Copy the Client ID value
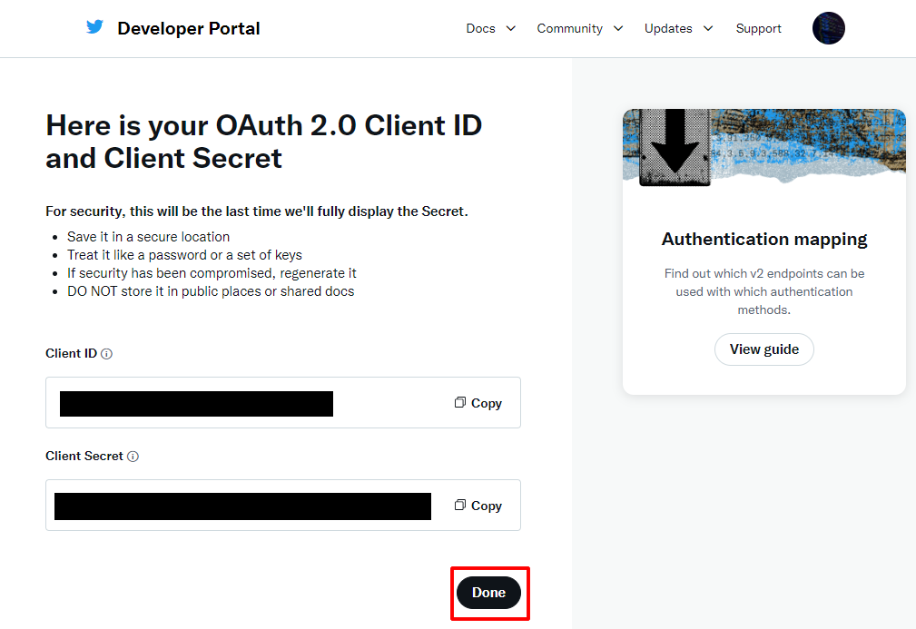 pos(478,403)
